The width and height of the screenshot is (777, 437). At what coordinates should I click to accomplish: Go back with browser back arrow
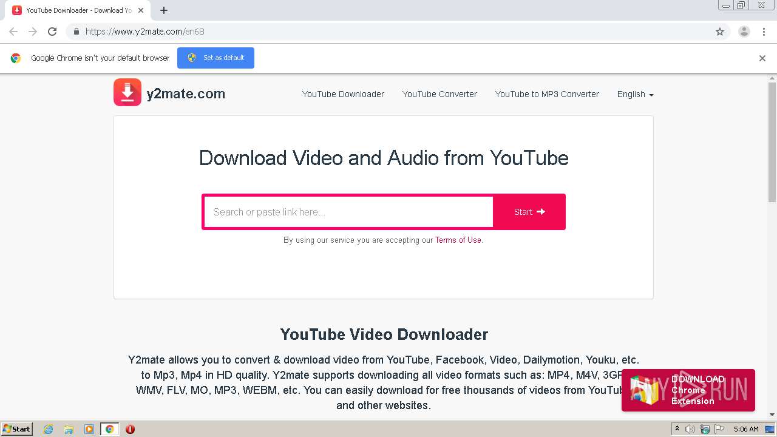coord(13,32)
